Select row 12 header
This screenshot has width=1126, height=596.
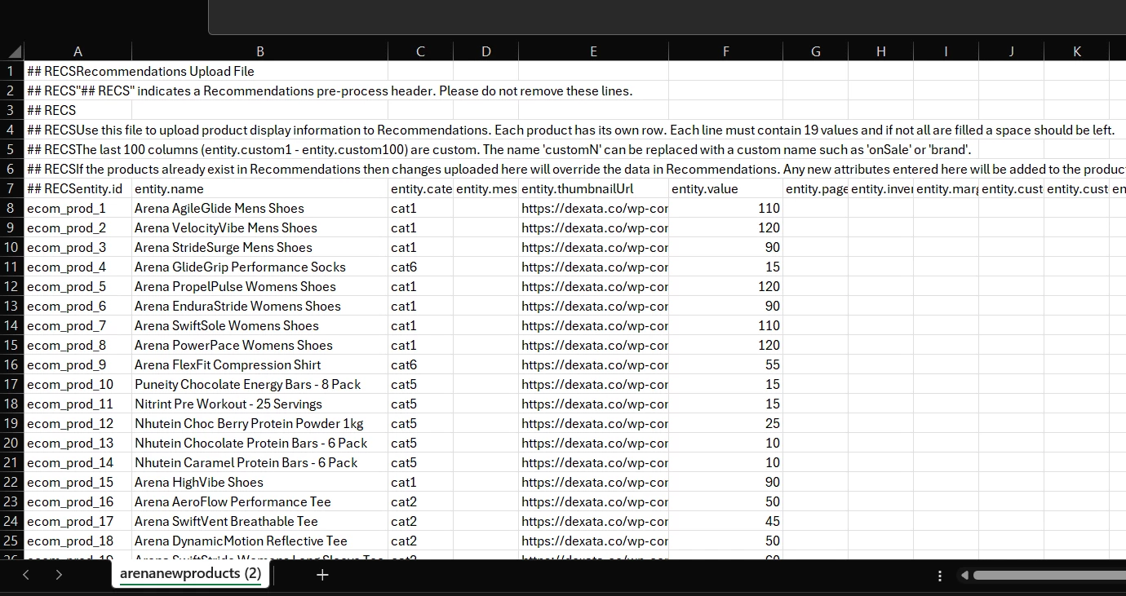[x=11, y=286]
